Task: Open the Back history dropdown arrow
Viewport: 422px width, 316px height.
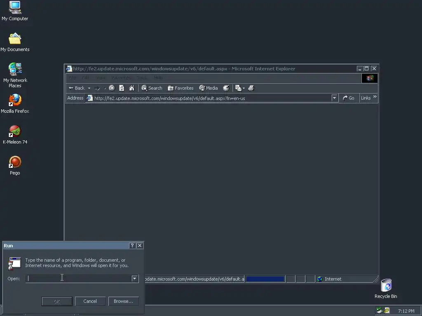Action: click(x=89, y=88)
